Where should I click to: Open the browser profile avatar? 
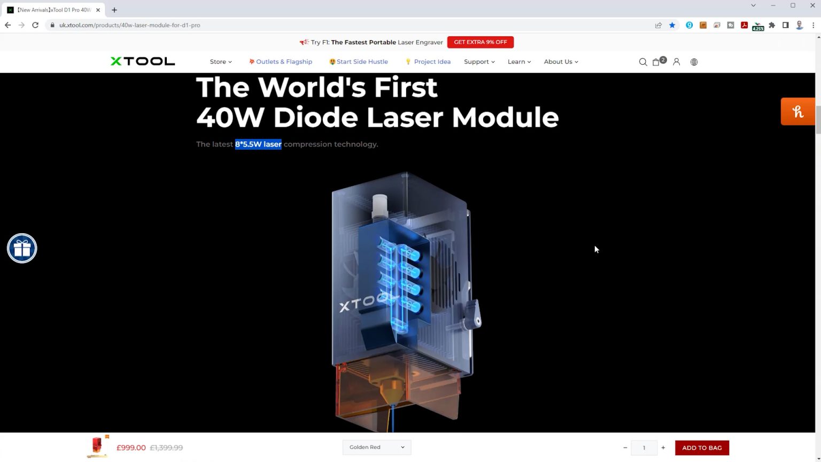click(799, 25)
